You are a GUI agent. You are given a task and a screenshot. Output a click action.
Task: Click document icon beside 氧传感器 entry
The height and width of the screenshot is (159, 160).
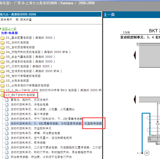click(x=7, y=143)
